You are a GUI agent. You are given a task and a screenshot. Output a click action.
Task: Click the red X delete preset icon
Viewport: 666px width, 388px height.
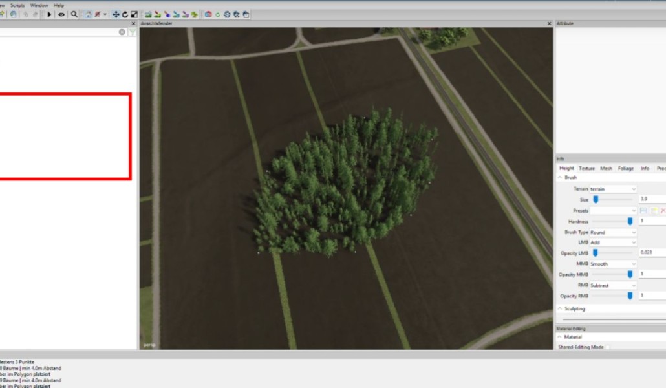[663, 211]
